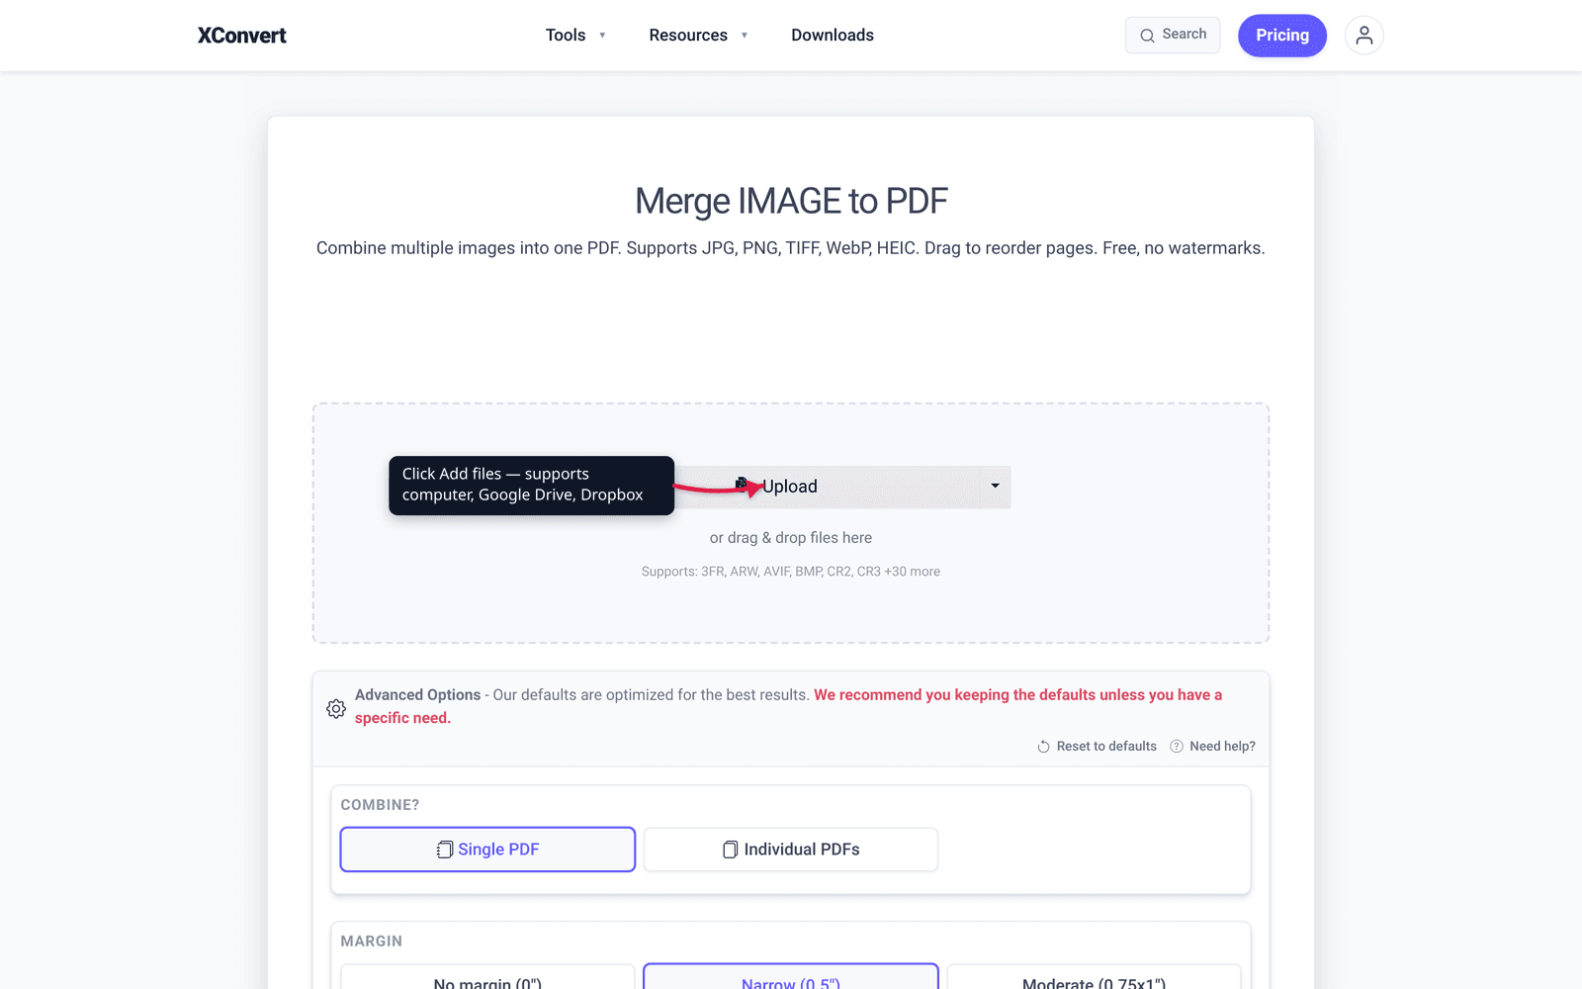Click the question mark help icon
This screenshot has height=989, width=1582.
click(1177, 747)
